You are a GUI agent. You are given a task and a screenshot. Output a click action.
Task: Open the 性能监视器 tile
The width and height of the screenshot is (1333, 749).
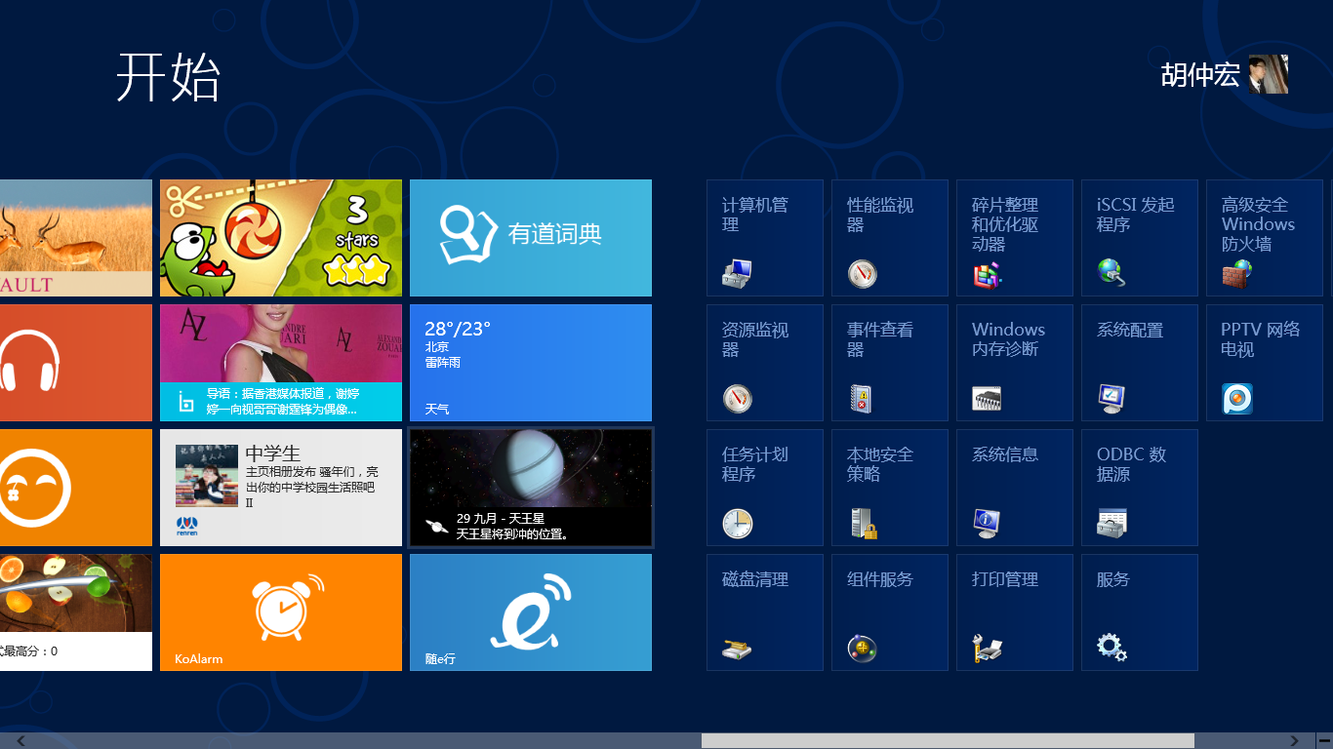pos(890,238)
